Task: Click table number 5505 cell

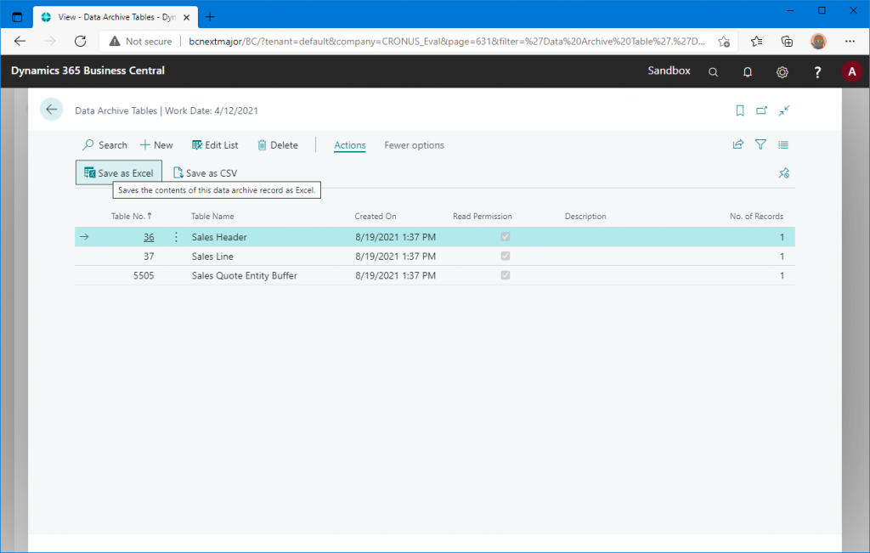Action: click(144, 275)
